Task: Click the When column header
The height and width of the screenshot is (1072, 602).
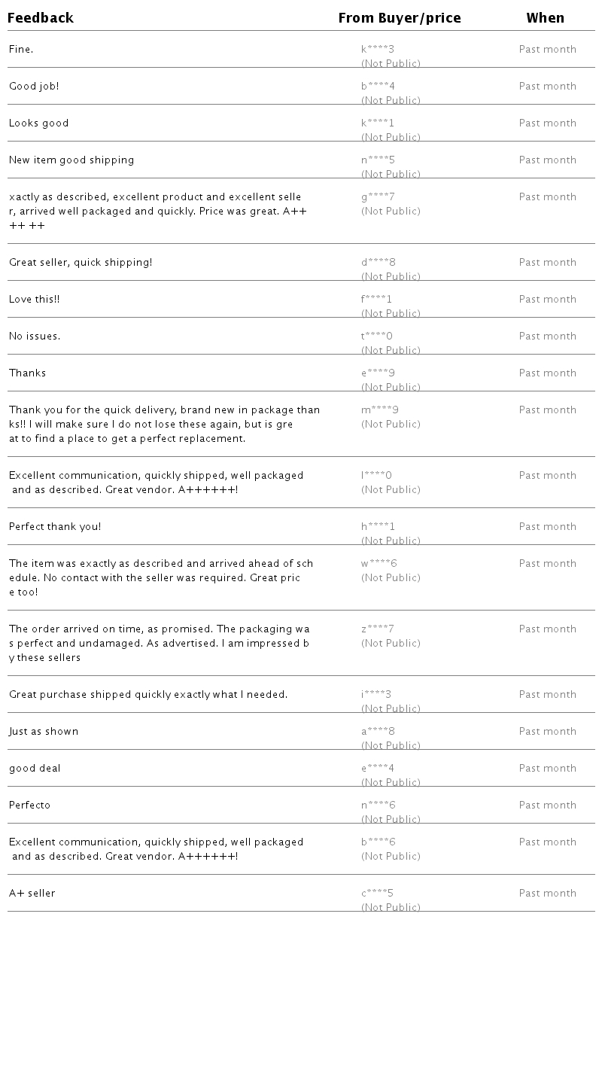Action: (545, 18)
